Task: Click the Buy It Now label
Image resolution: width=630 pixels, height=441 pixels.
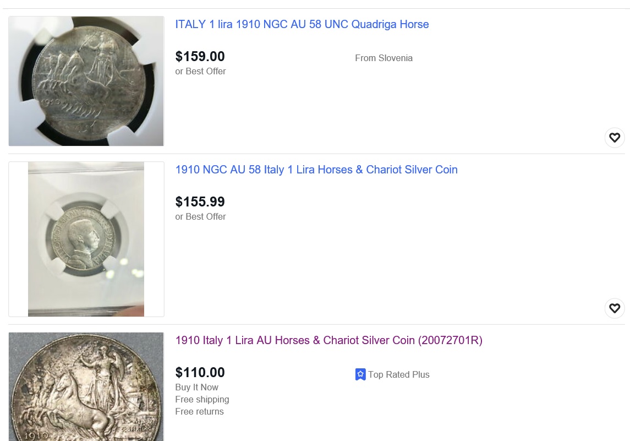Action: [196, 388]
